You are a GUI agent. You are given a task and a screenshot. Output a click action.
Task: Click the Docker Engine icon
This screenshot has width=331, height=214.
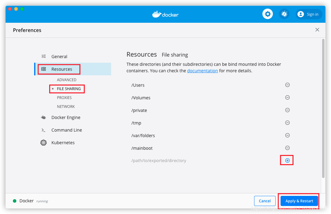[43, 117]
